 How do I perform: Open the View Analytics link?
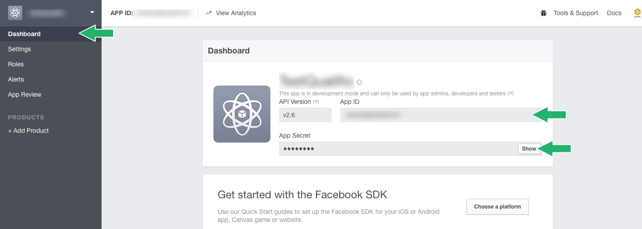tap(231, 13)
